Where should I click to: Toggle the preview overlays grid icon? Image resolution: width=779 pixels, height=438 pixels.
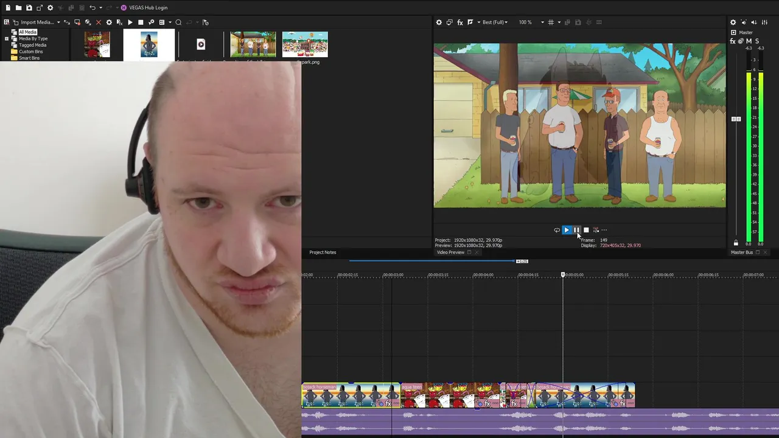pyautogui.click(x=551, y=23)
